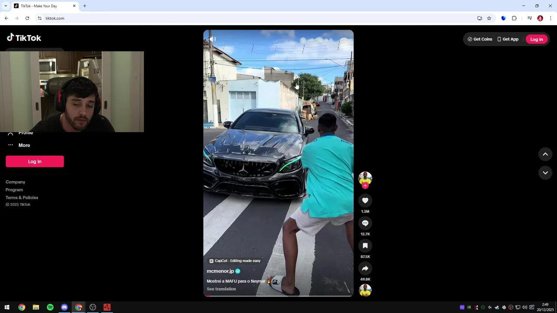Open the Terms & Policies footer section
This screenshot has height=313, width=557.
(x=22, y=198)
